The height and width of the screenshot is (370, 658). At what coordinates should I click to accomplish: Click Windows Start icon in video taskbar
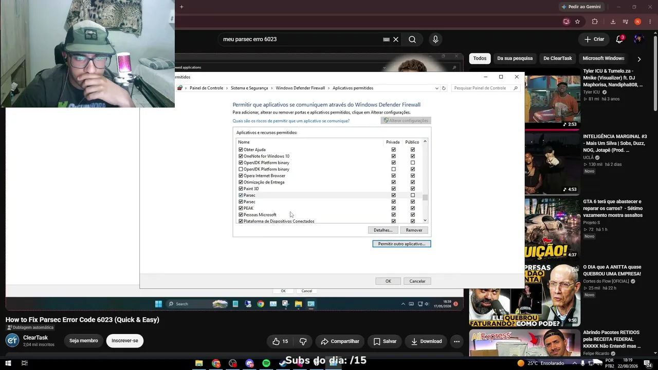(158, 304)
